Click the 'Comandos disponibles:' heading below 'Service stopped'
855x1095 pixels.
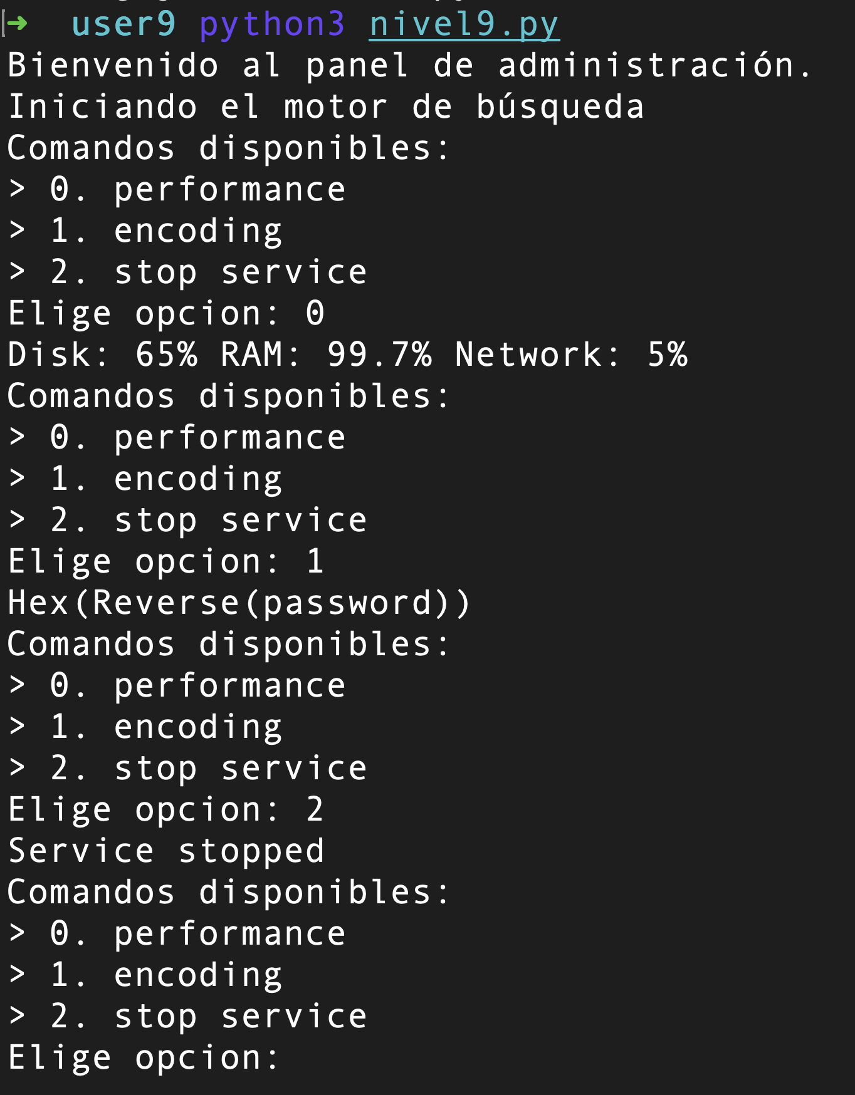[229, 893]
